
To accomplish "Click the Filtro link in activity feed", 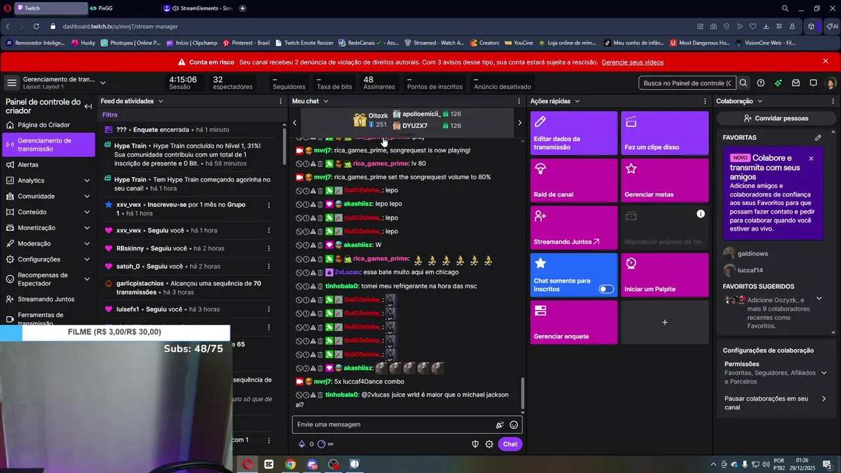I will (x=110, y=115).
